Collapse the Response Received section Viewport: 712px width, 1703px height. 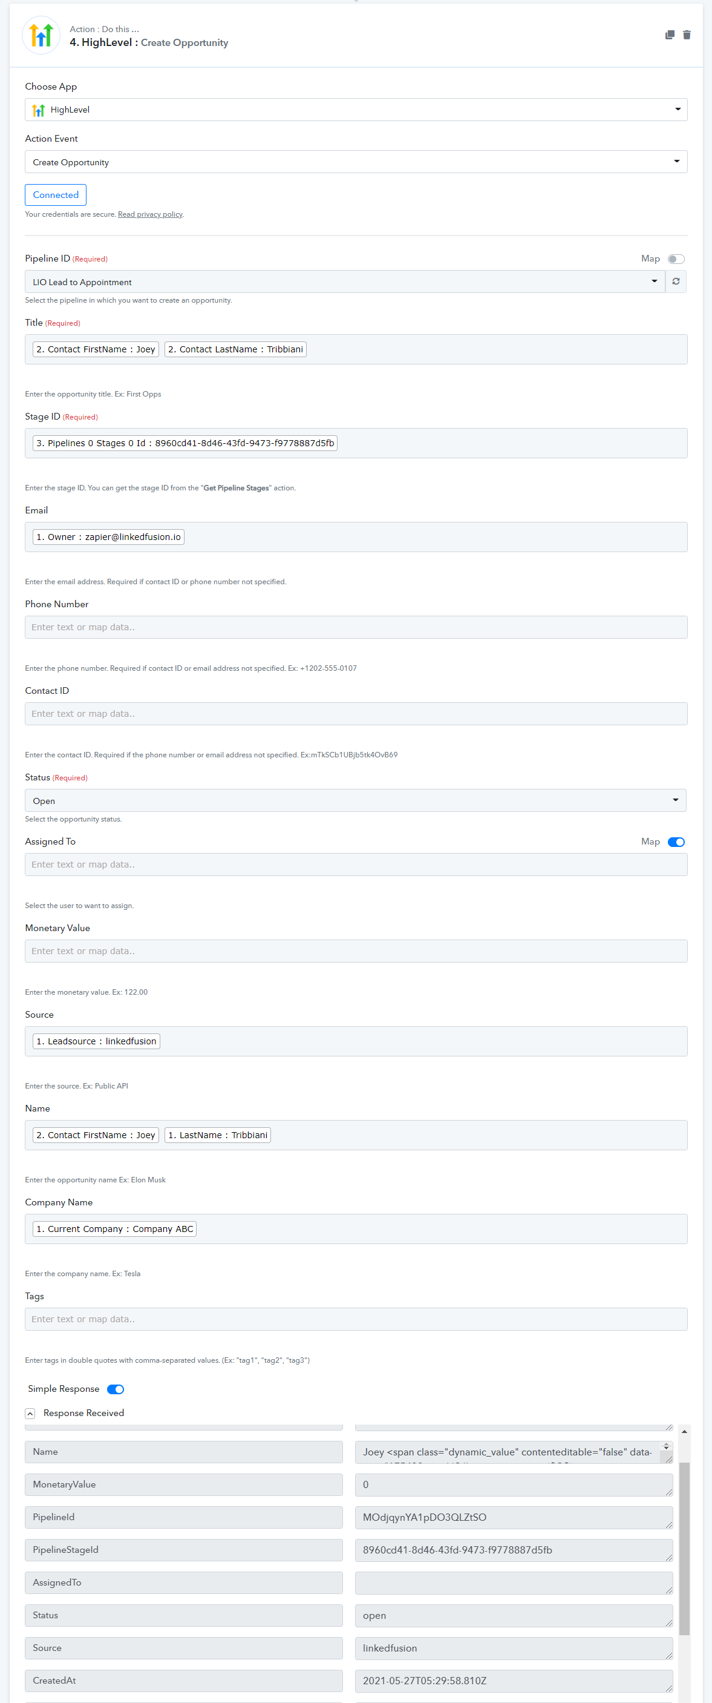(30, 1413)
